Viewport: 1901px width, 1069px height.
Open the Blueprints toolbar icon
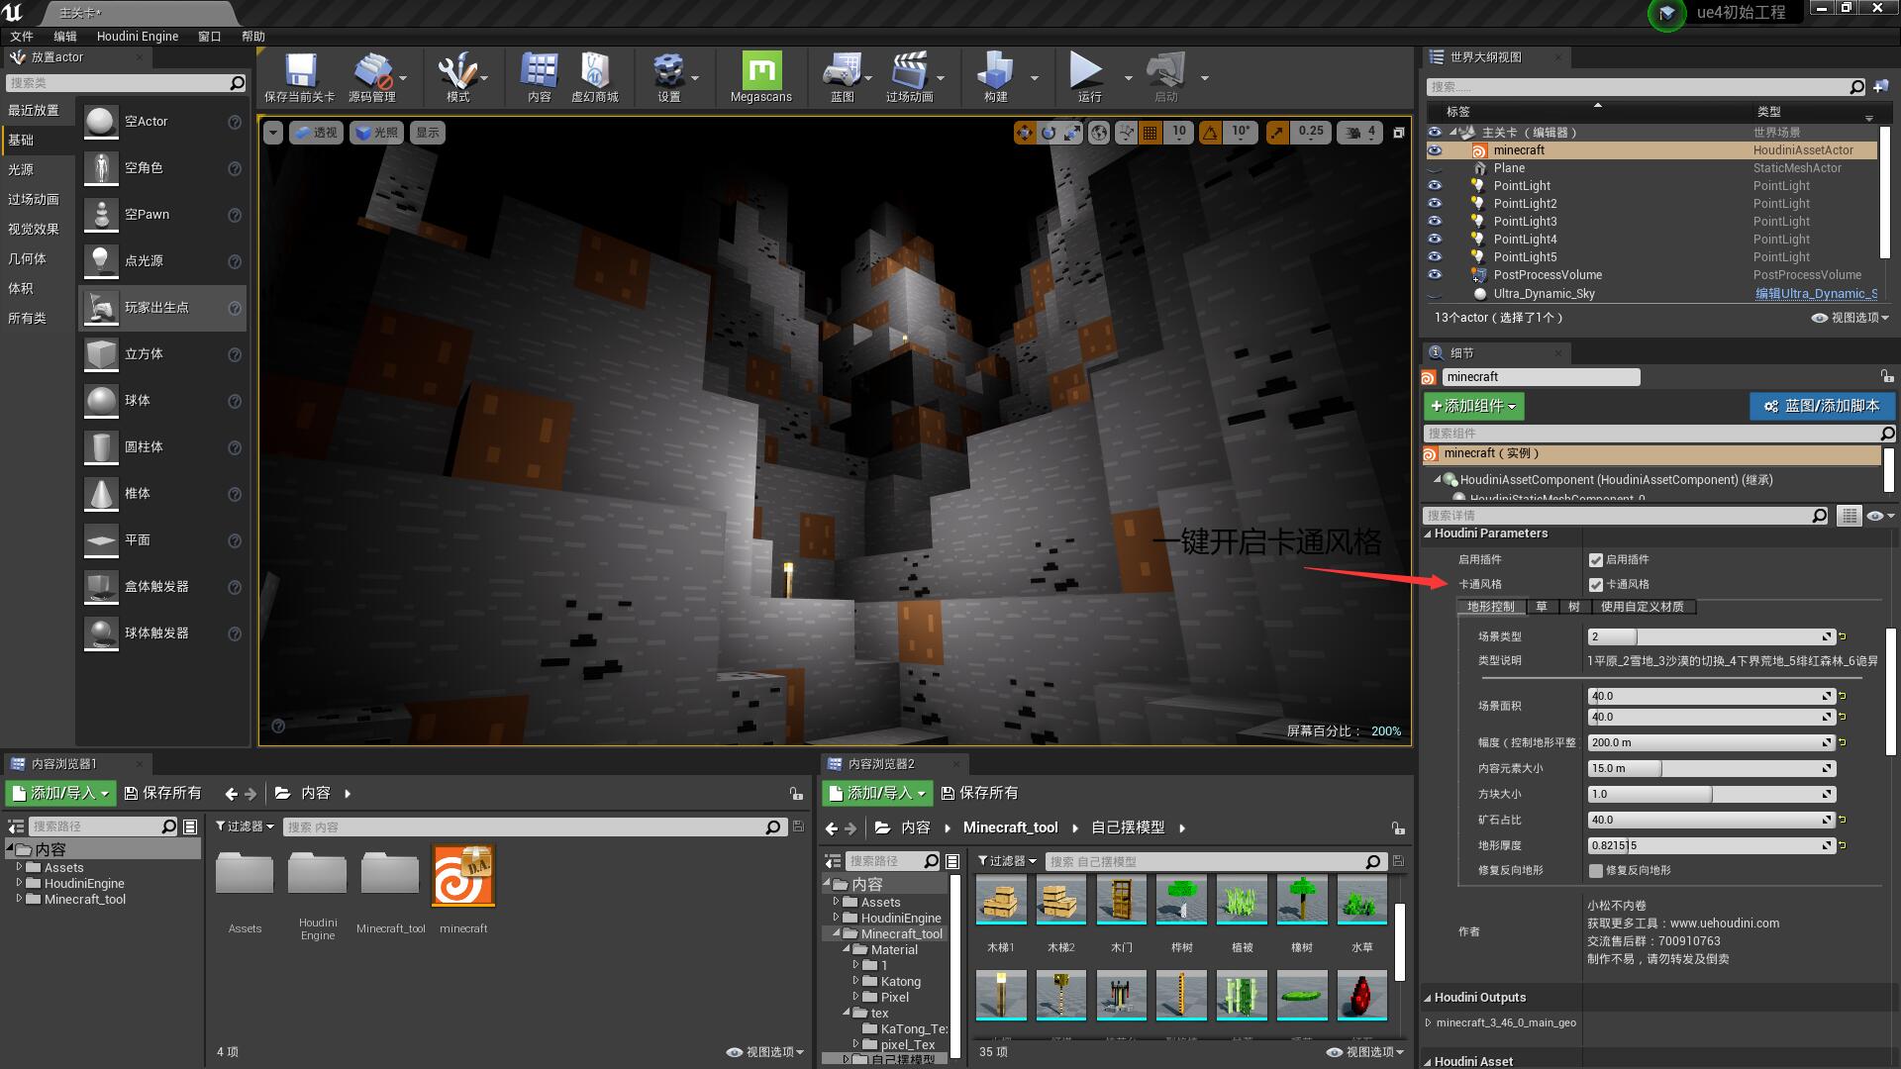(x=842, y=71)
